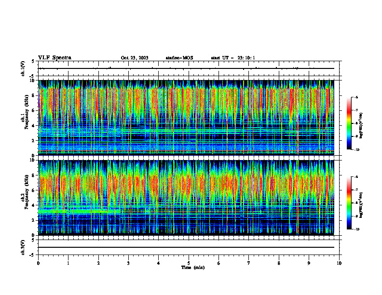This screenshot has height=295, width=382.
Task: Click time axis tick label "7"
Action: point(249,263)
